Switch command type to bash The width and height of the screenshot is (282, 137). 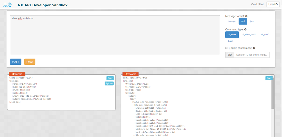coord(230,41)
